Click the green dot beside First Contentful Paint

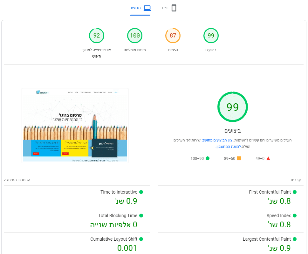[x=295, y=192]
